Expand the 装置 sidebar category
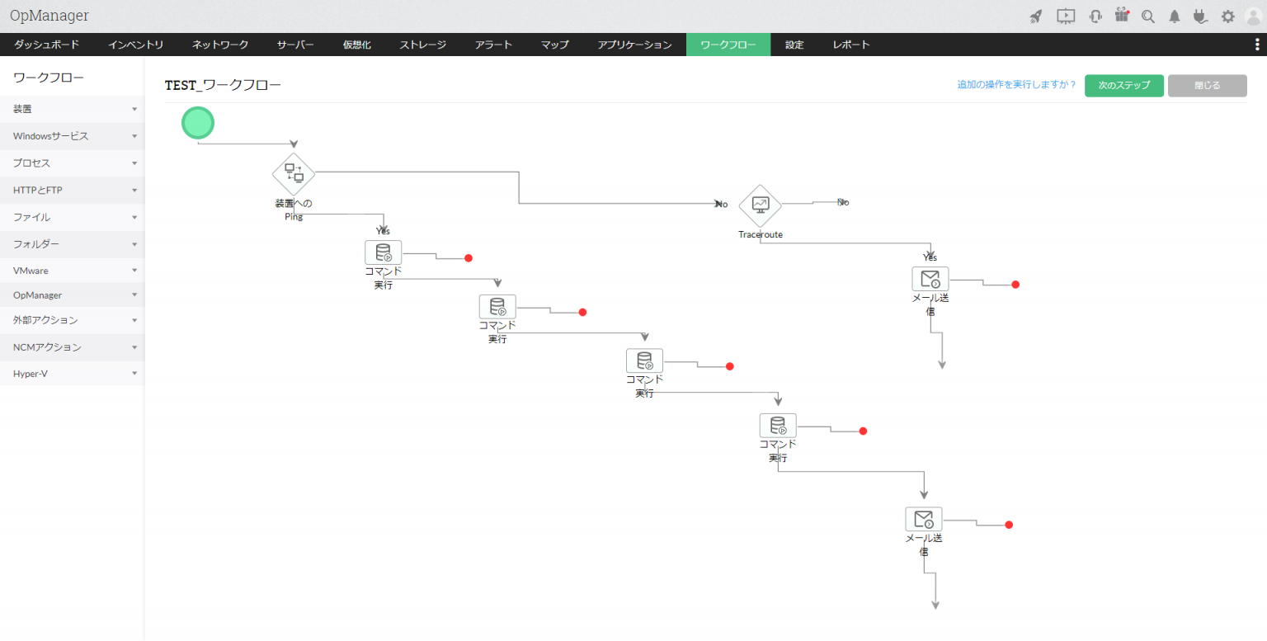Screen dimensions: 1267x641 73,109
